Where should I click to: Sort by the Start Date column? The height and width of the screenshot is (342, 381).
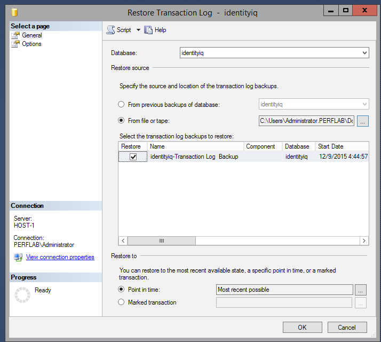pos(342,146)
